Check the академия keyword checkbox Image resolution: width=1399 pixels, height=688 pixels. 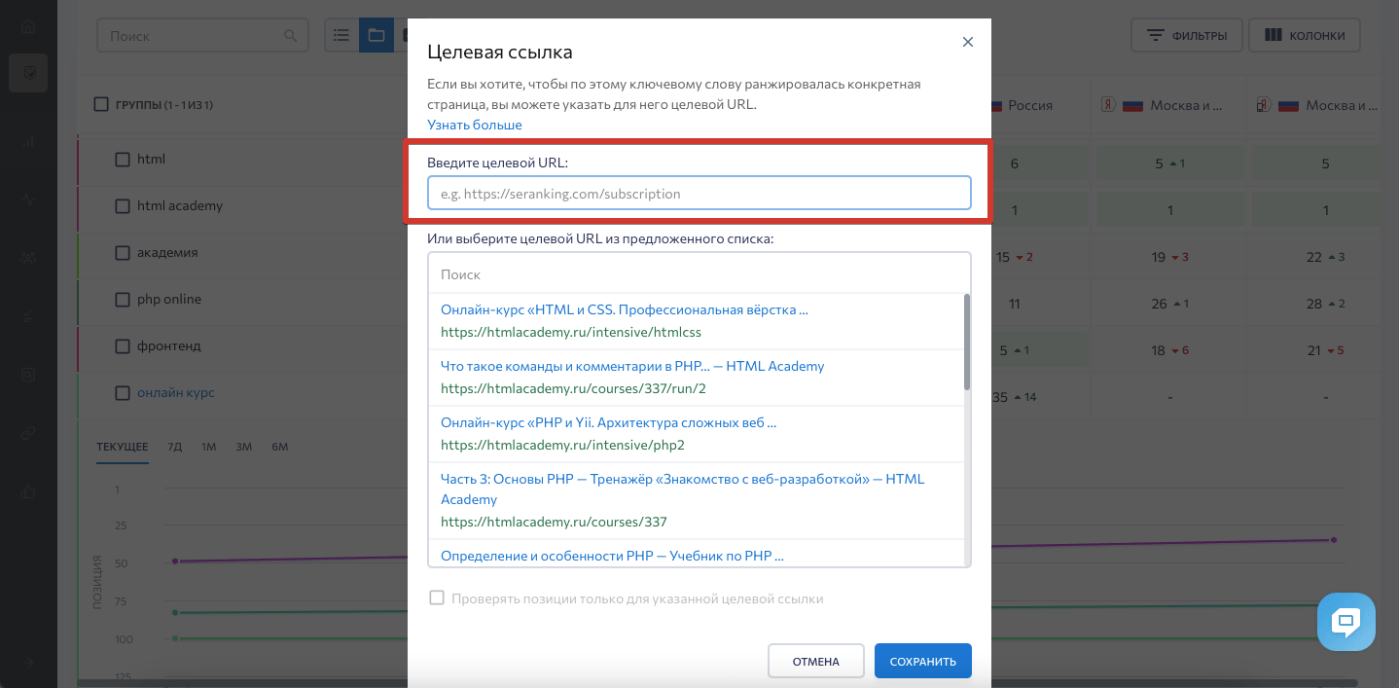point(123,252)
